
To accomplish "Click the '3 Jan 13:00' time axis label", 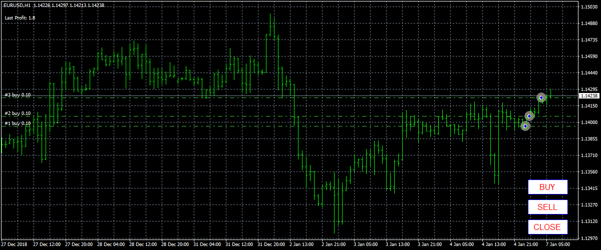I will 399,245.
